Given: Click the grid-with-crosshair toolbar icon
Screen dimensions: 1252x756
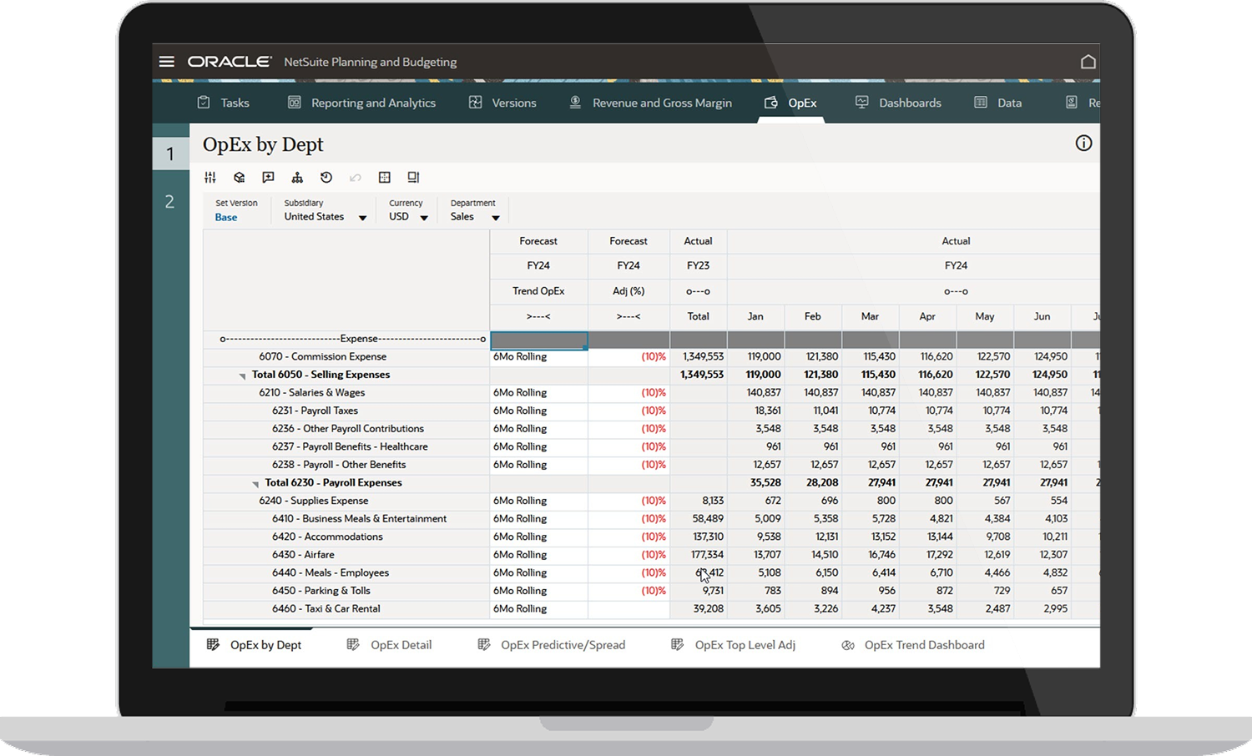Looking at the screenshot, I should [385, 178].
